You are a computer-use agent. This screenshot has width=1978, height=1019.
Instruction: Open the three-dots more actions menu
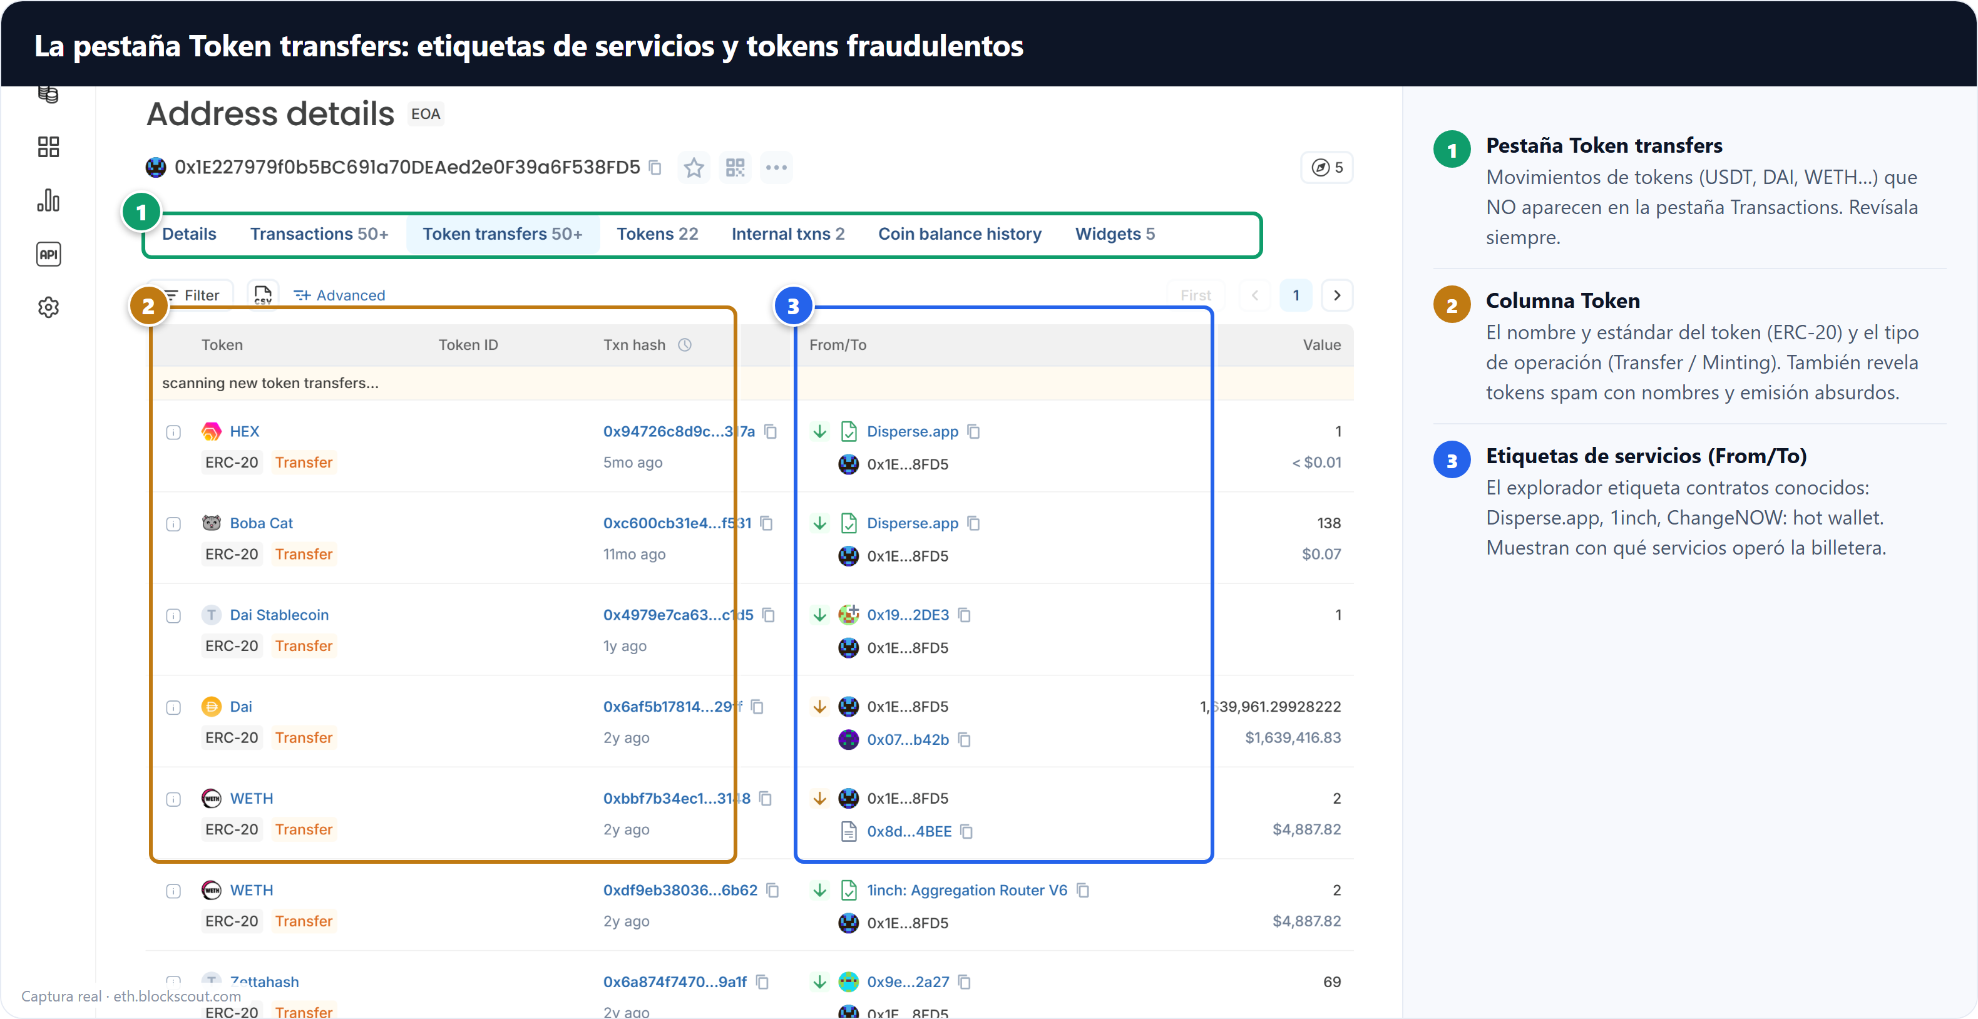pos(776,167)
